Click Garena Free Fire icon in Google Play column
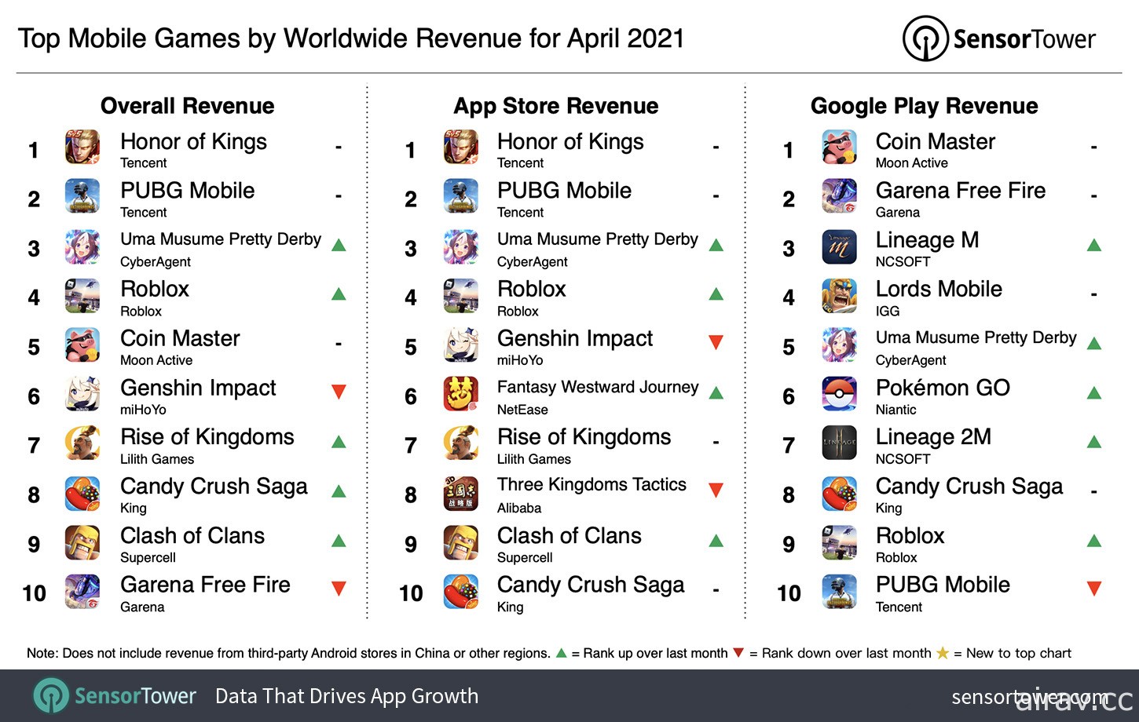 (x=840, y=196)
